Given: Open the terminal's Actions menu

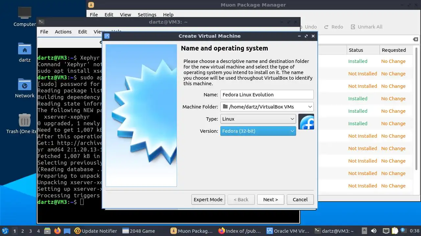Looking at the screenshot, I should (63, 31).
